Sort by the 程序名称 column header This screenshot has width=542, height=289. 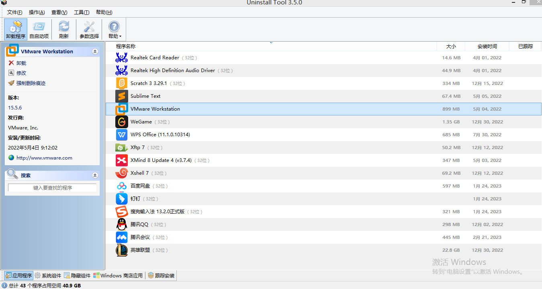click(x=271, y=46)
